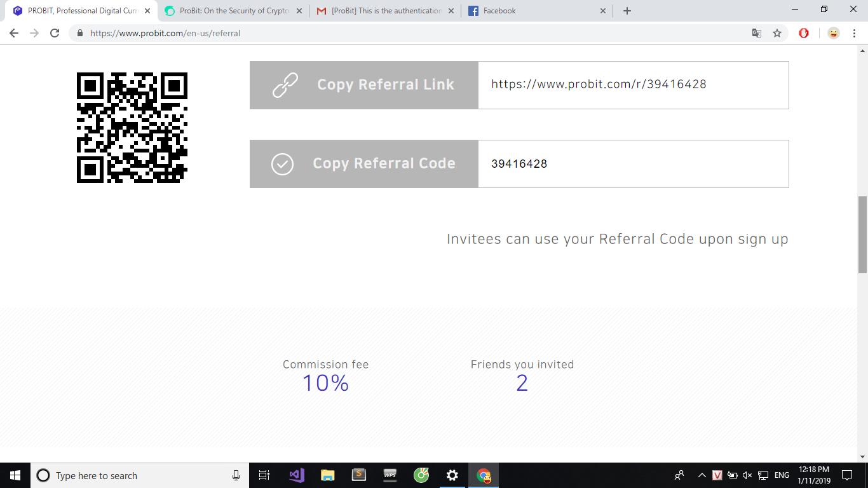The height and width of the screenshot is (488, 868).
Task: View site info via the padlock icon
Action: click(x=80, y=33)
